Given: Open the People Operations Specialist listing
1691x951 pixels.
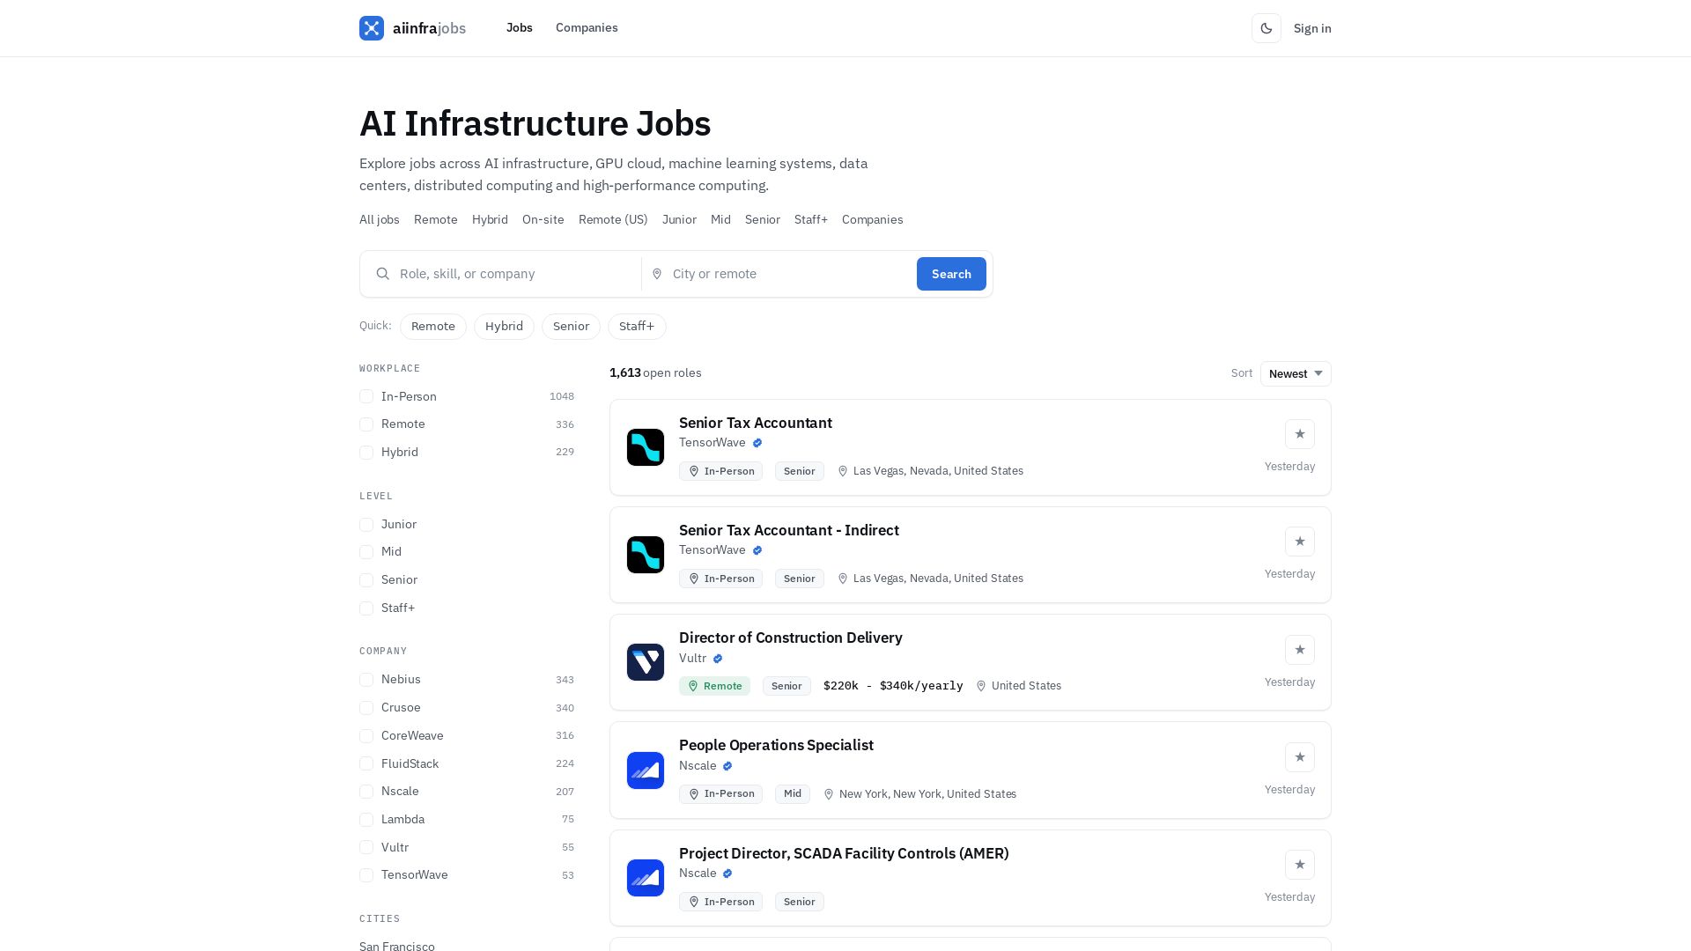Looking at the screenshot, I should pos(776,745).
